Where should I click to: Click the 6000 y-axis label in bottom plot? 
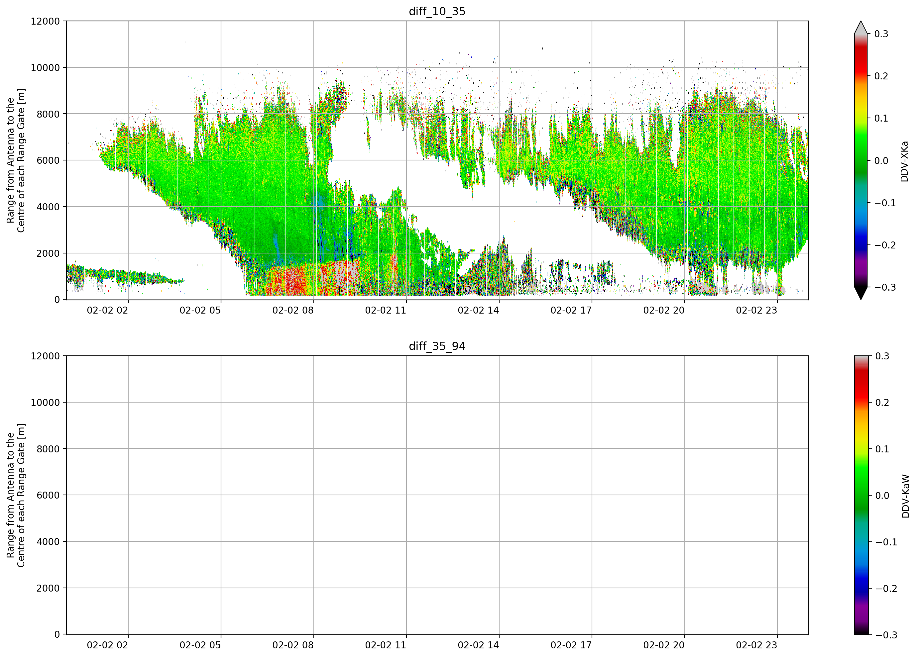pyautogui.click(x=48, y=495)
